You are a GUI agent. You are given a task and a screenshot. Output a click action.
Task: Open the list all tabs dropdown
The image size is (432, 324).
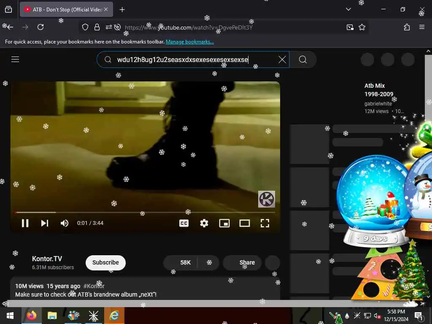pos(348,9)
